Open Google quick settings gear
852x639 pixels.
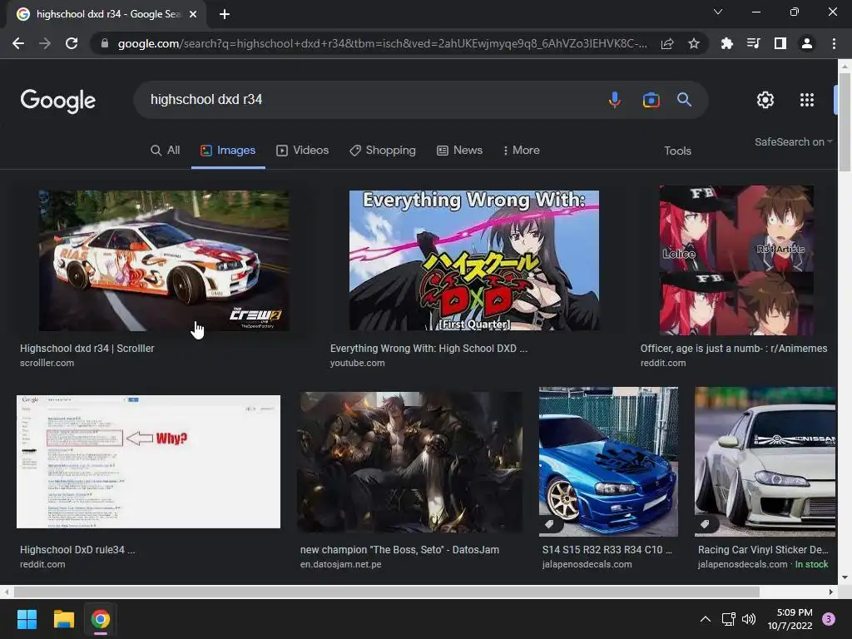click(765, 100)
